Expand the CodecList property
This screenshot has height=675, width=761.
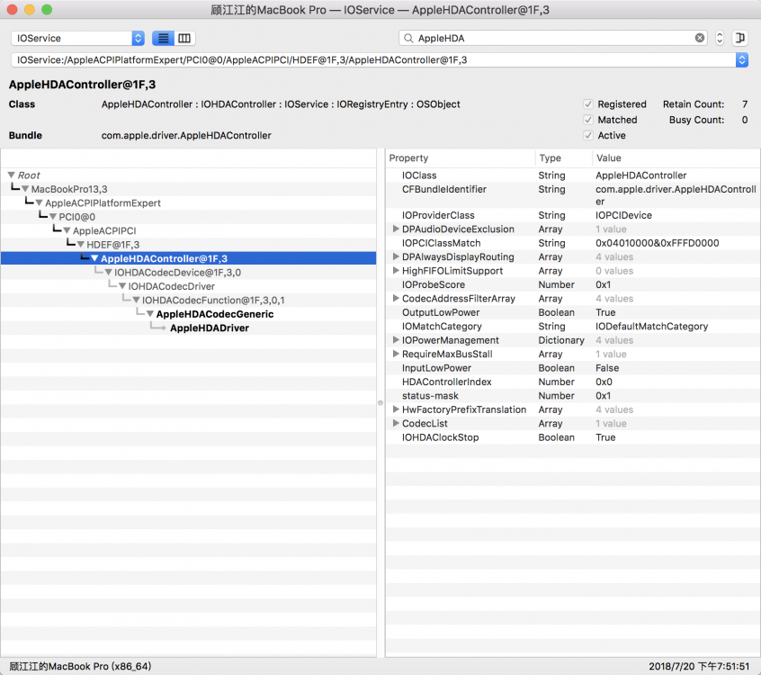point(396,424)
